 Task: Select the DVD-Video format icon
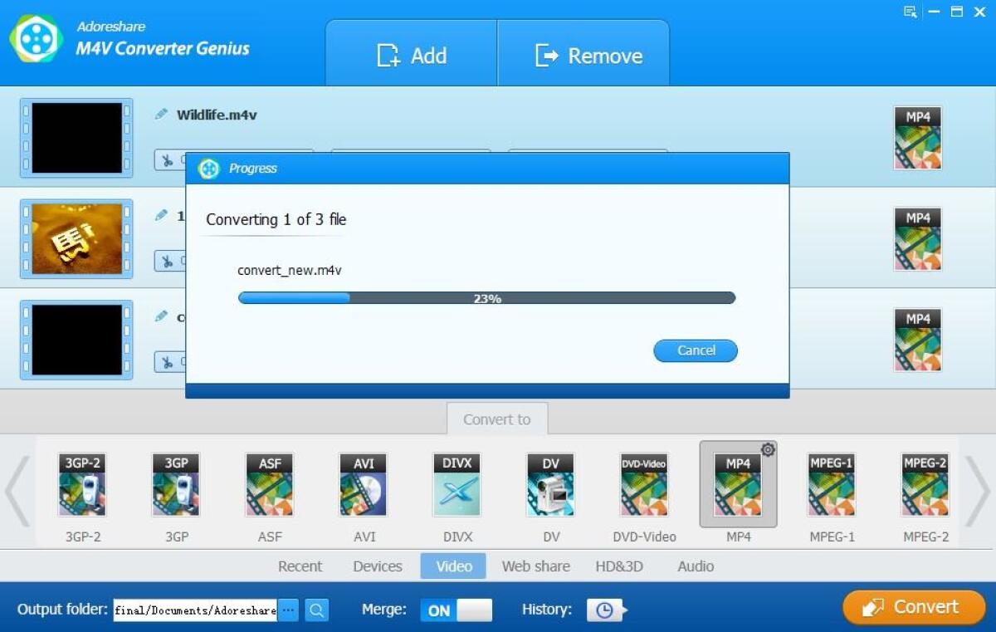(x=644, y=484)
